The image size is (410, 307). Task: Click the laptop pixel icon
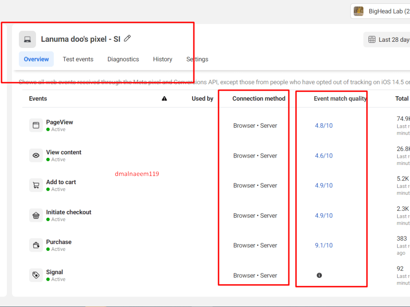pos(27,39)
